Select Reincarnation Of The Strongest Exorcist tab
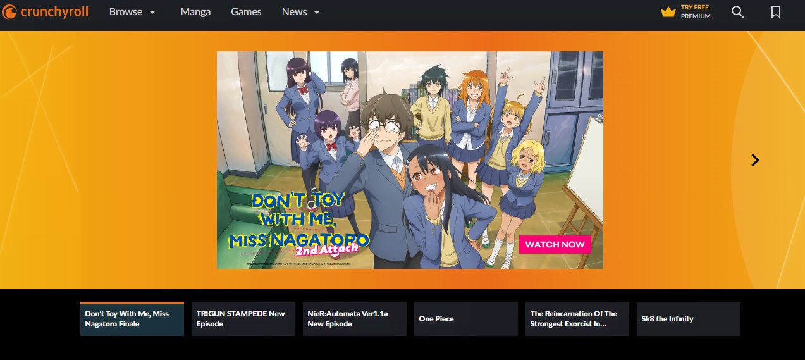This screenshot has width=805, height=360. (x=577, y=319)
